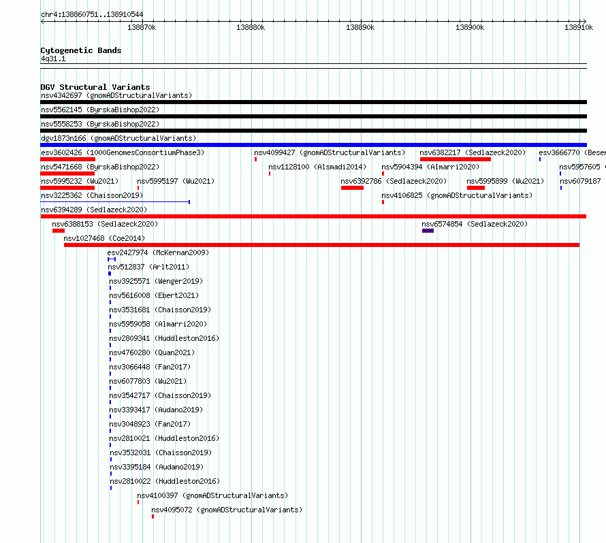
Task: Click the black bar under nsv4342697
Action: [313, 102]
